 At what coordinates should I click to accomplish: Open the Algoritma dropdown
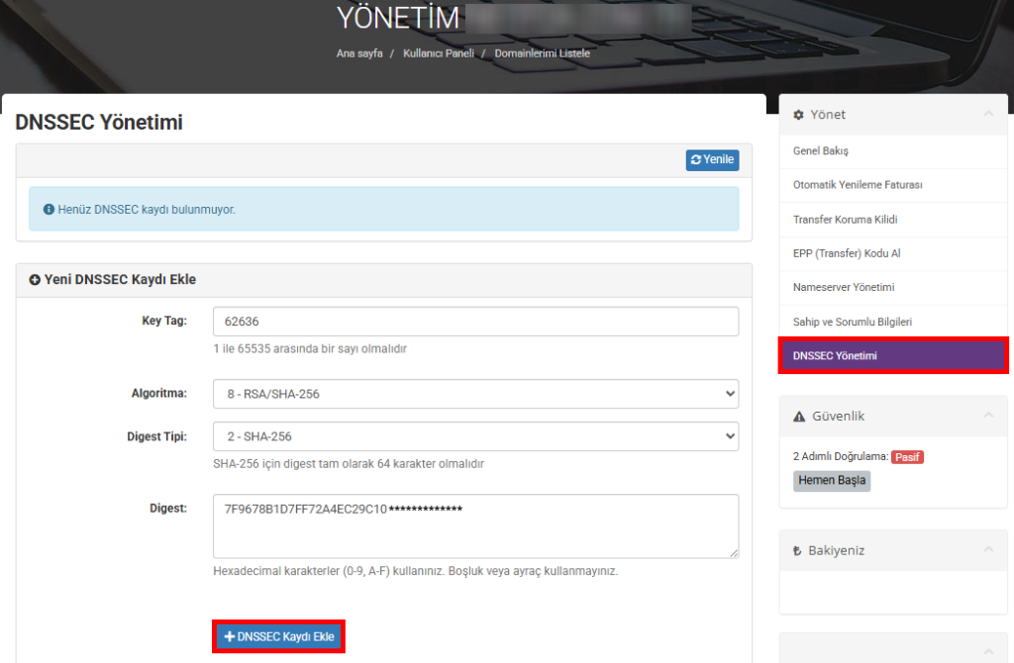point(475,394)
